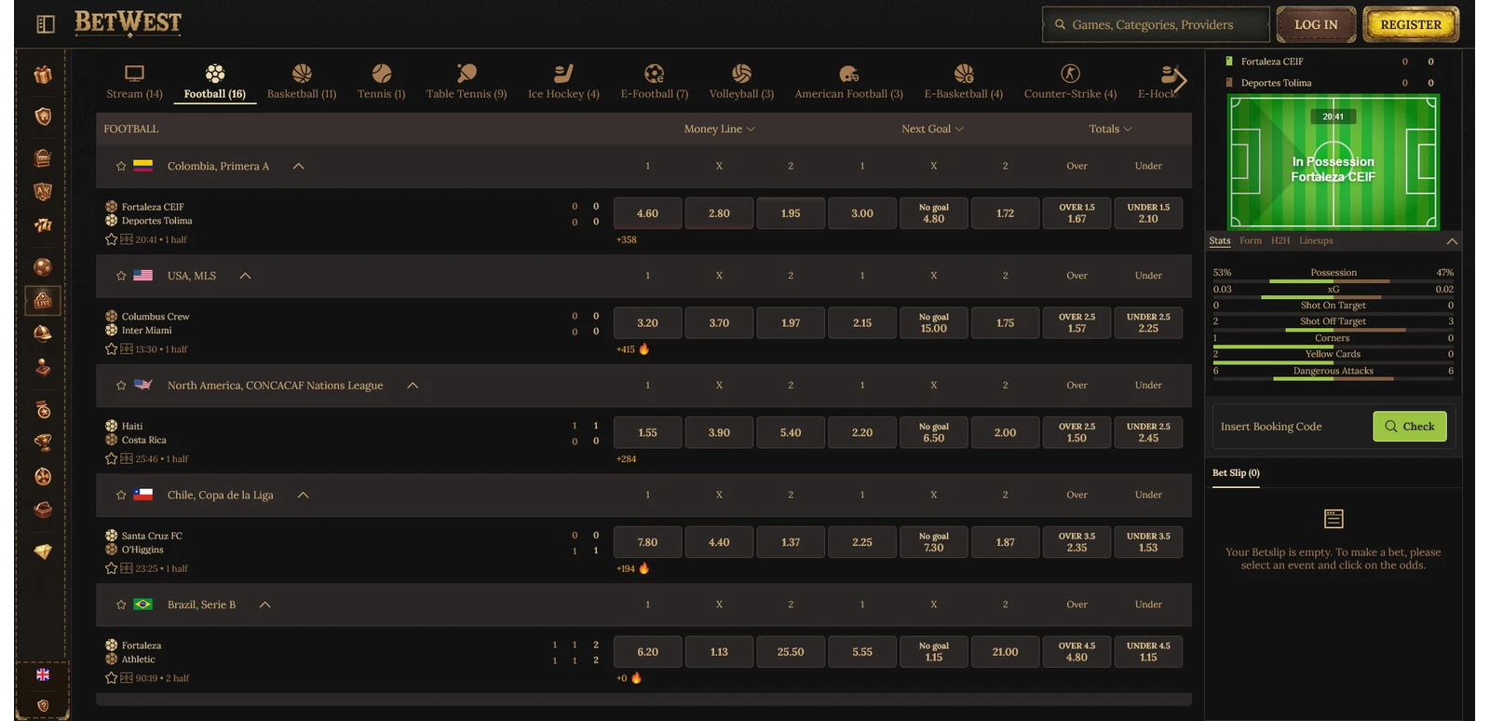
Task: Open the H2H tab in match tracker
Action: [x=1280, y=240]
